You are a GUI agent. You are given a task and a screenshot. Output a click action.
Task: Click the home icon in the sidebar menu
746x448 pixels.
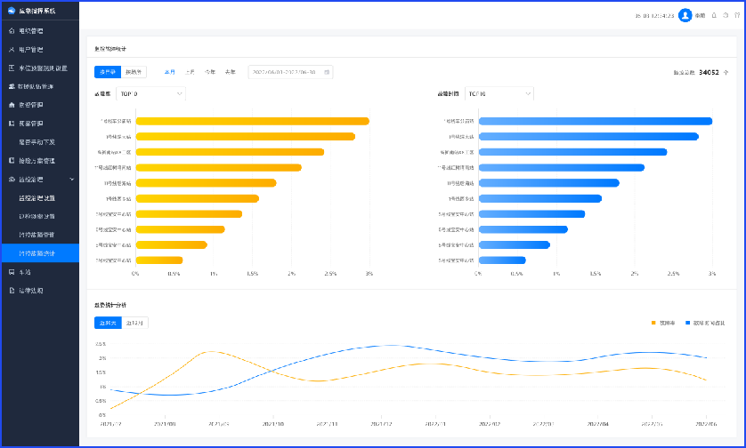[x=11, y=31]
